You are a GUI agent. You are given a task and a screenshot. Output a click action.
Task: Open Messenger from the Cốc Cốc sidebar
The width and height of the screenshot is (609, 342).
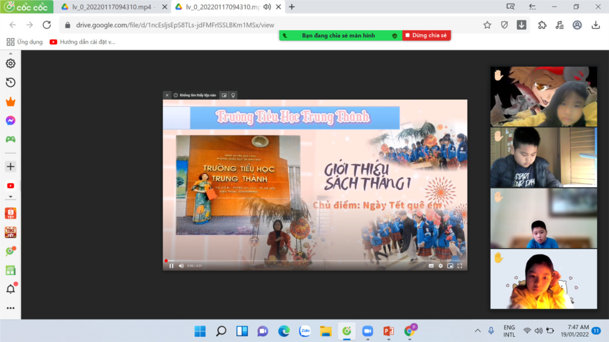[x=11, y=120]
